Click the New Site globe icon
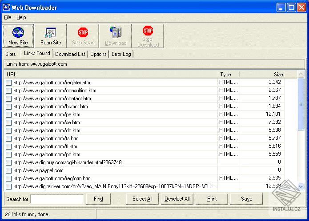309x221 pixels. [18, 32]
